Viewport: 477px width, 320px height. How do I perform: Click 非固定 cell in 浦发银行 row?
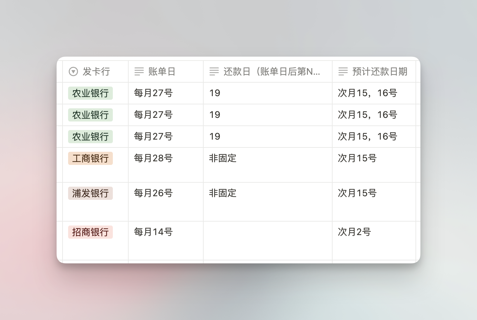click(x=268, y=202)
